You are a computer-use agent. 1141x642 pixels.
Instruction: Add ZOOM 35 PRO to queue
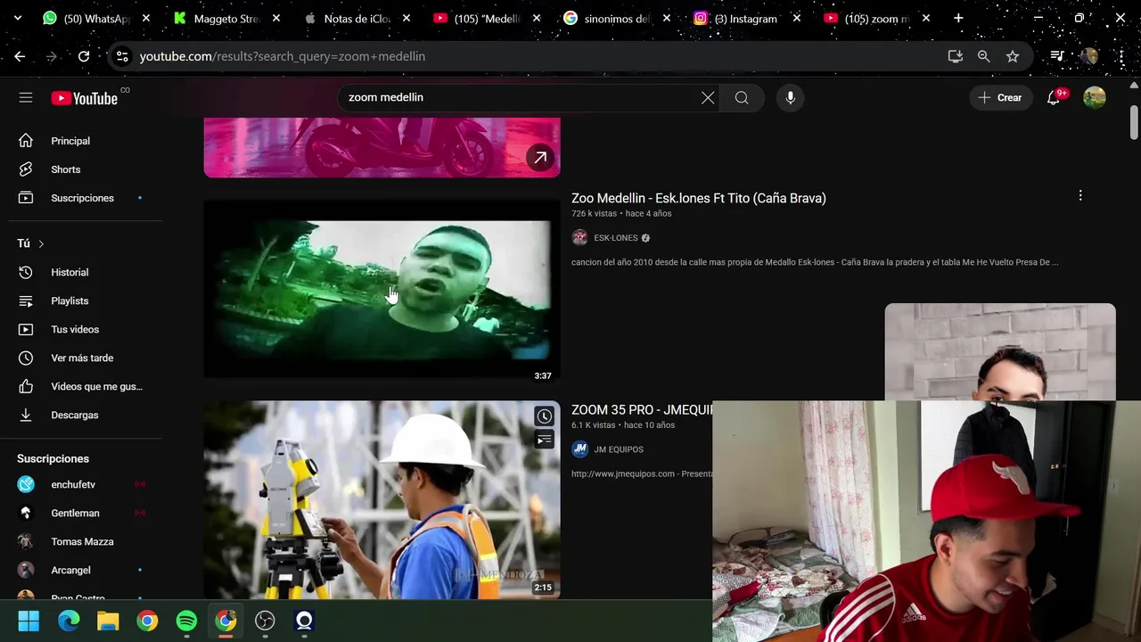pos(544,440)
